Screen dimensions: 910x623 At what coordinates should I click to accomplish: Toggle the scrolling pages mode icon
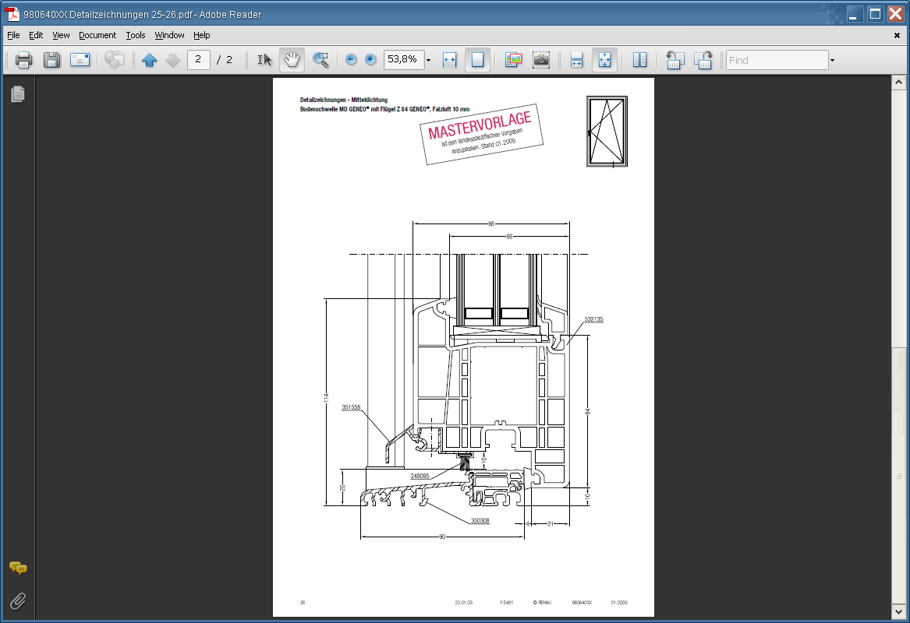coord(576,60)
